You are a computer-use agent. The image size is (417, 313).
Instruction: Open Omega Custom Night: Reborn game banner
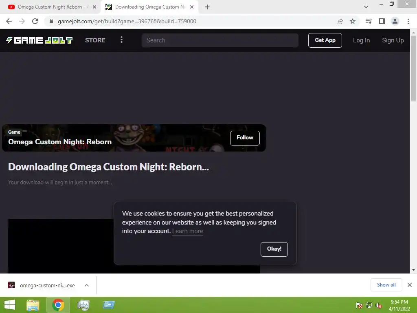click(134, 138)
